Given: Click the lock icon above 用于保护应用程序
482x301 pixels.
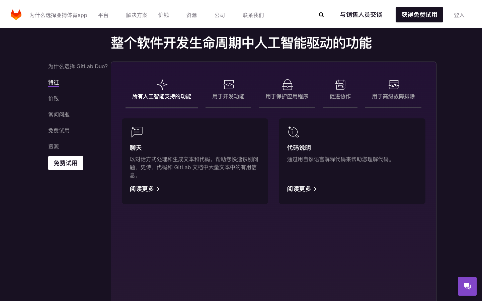Looking at the screenshot, I should [x=287, y=85].
